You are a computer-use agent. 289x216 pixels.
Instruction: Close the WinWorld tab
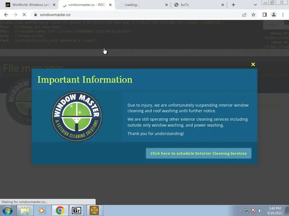point(54,5)
